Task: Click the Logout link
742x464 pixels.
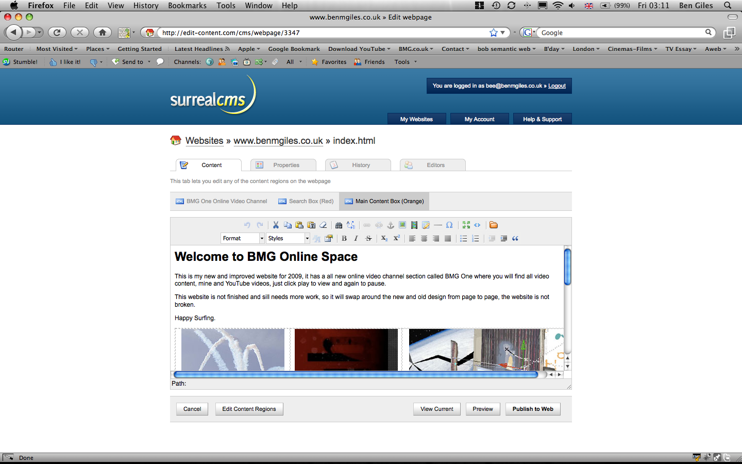Action: (557, 86)
